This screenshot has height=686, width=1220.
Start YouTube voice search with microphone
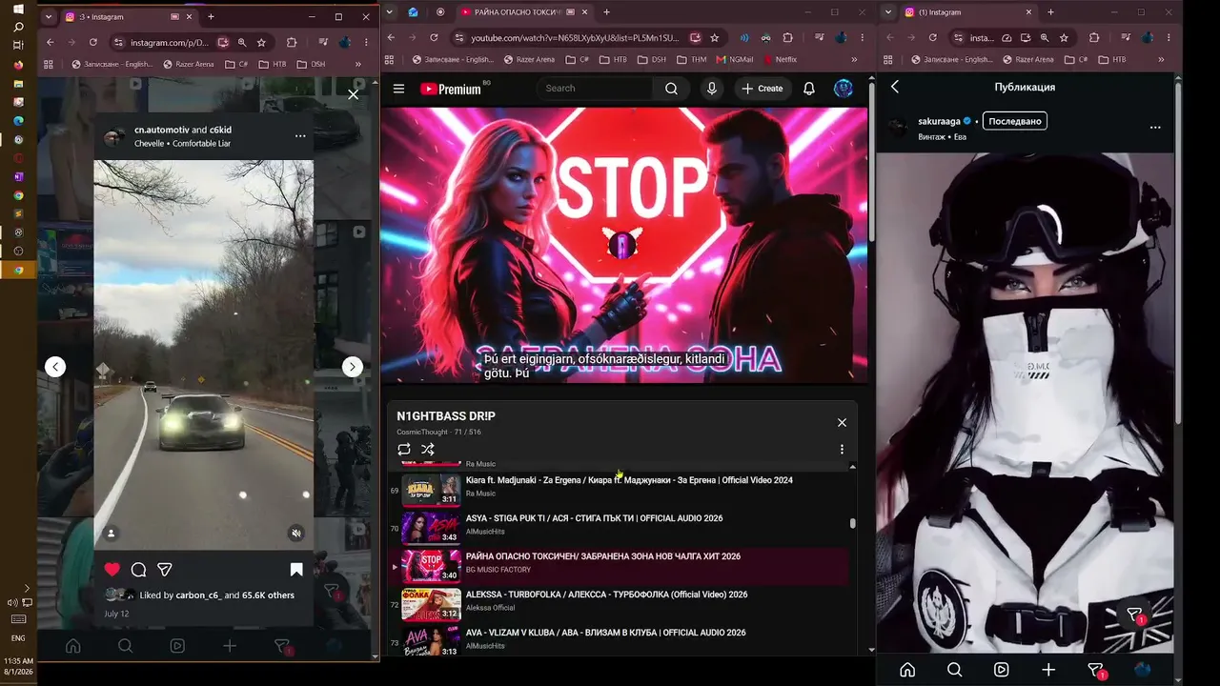[711, 89]
